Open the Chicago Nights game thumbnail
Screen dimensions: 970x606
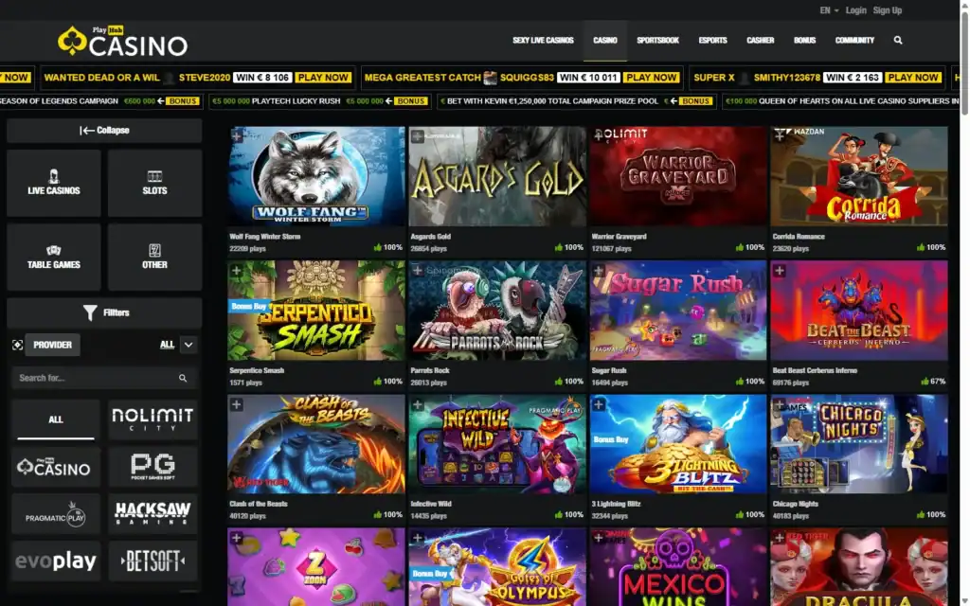(858, 444)
